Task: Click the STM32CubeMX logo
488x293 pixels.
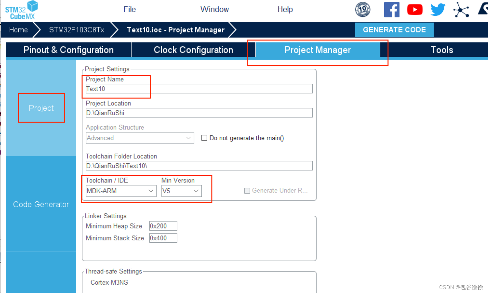Action: tap(21, 10)
